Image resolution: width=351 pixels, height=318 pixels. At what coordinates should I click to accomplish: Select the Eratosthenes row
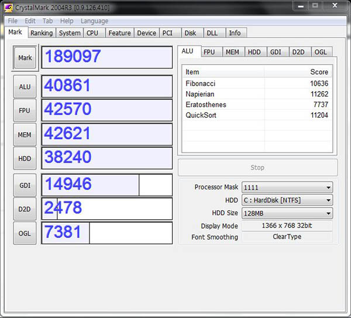[x=257, y=105]
